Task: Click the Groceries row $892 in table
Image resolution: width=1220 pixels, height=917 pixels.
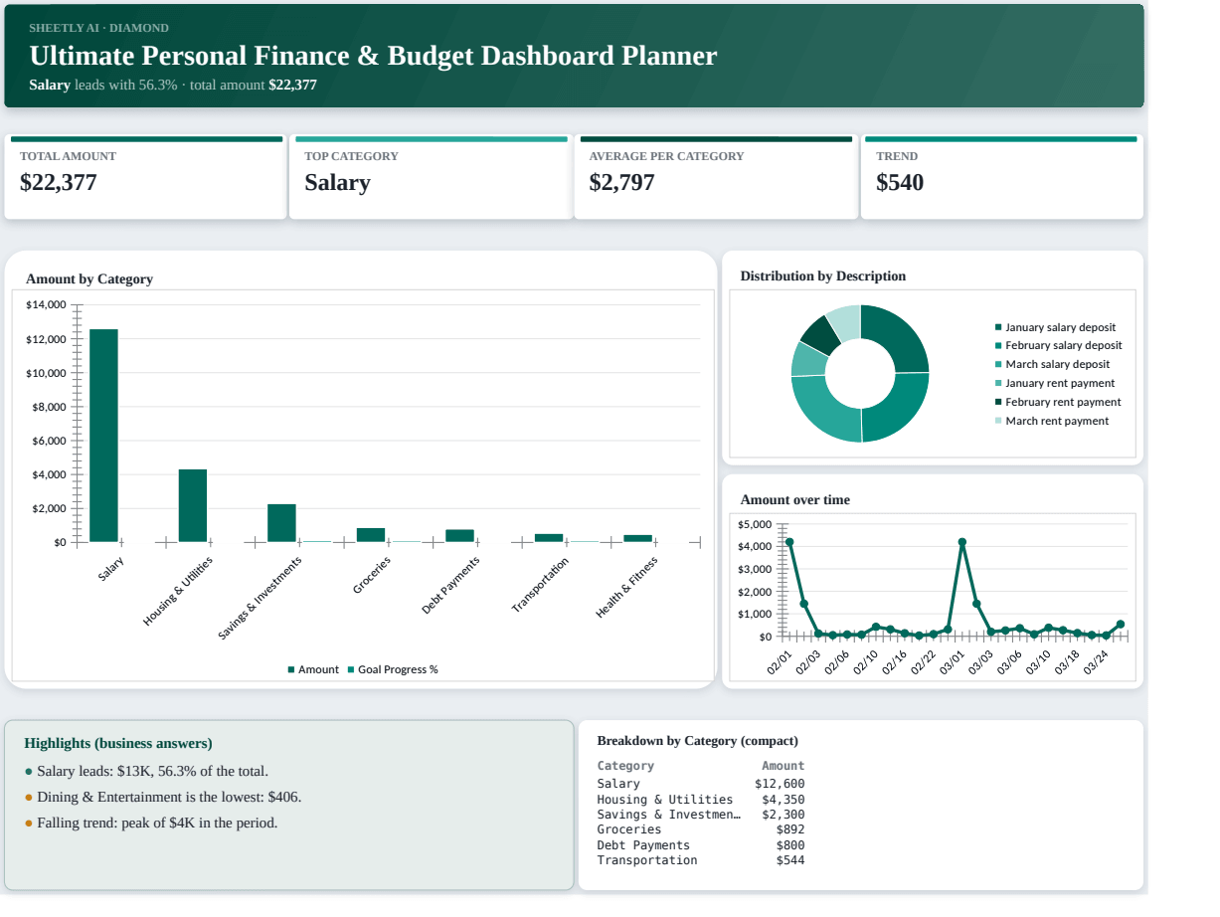Action: pos(701,829)
